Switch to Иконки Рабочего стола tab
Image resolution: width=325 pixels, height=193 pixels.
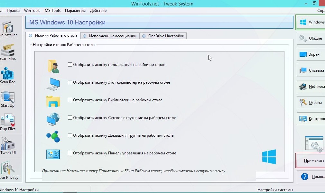click(x=53, y=35)
